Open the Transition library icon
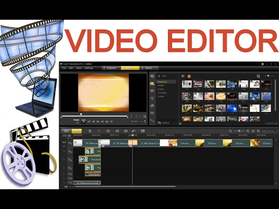279x209 pixels. click(152, 91)
